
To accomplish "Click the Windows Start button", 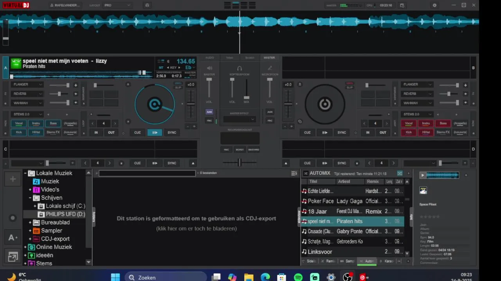I will tap(115, 277).
